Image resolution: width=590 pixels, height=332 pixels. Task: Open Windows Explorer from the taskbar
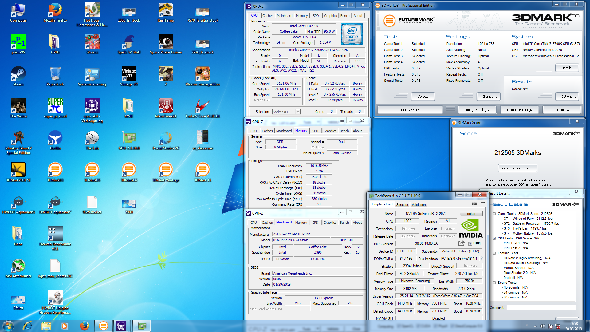click(46, 326)
